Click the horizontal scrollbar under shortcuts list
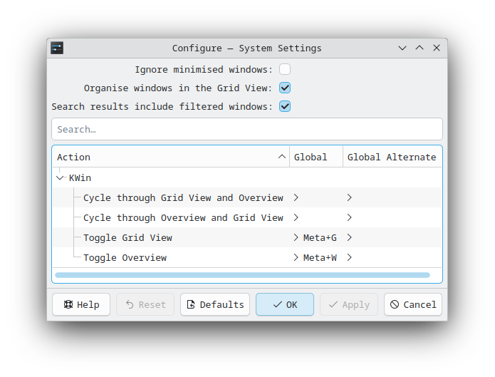Viewport: 495px width, 377px height. pyautogui.click(x=242, y=275)
